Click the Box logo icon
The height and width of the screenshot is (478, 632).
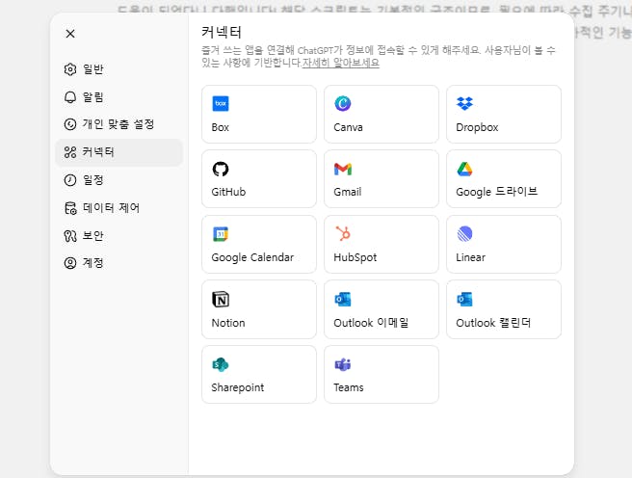click(221, 103)
